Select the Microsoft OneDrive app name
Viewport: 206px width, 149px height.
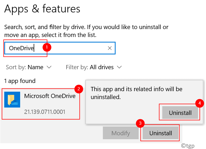(x=50, y=96)
